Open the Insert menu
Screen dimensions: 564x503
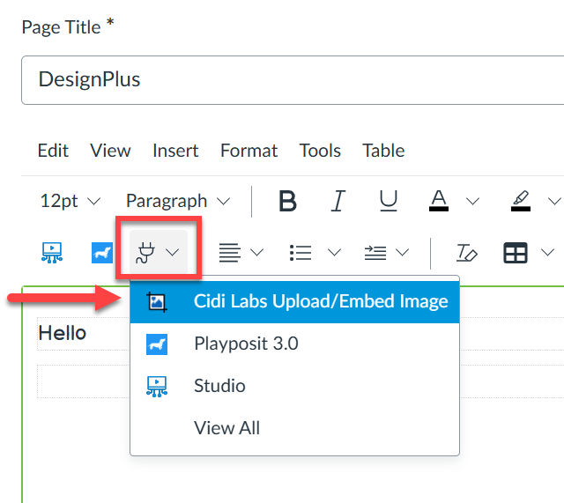click(175, 151)
